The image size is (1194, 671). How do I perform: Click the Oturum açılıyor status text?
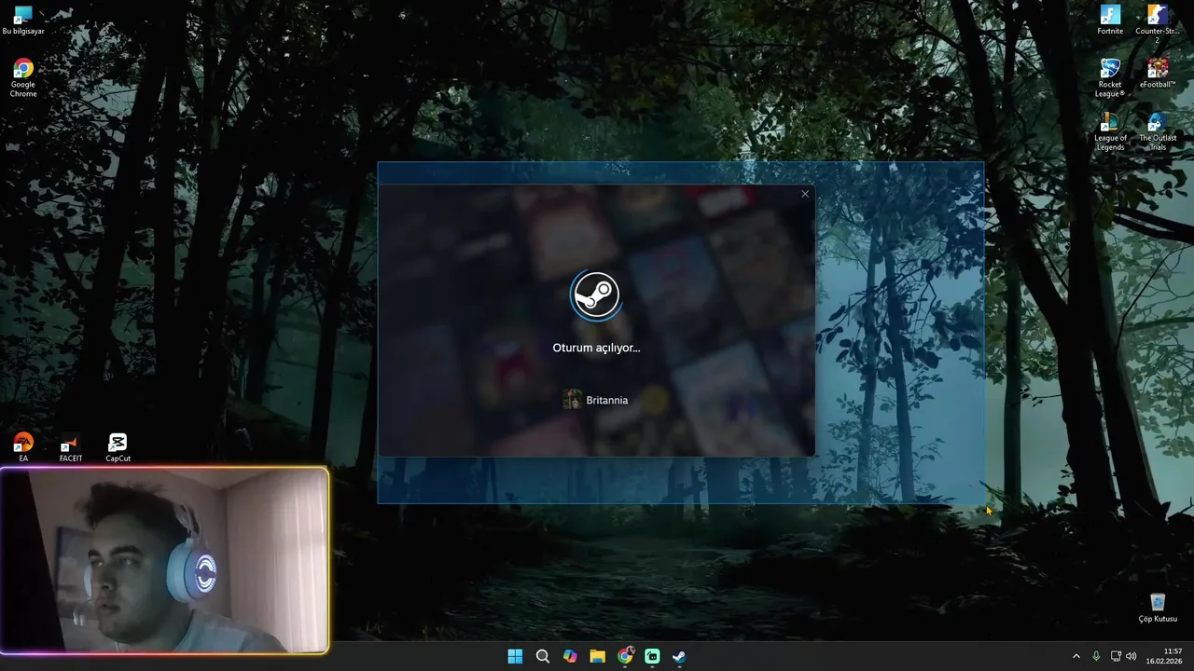pos(596,348)
